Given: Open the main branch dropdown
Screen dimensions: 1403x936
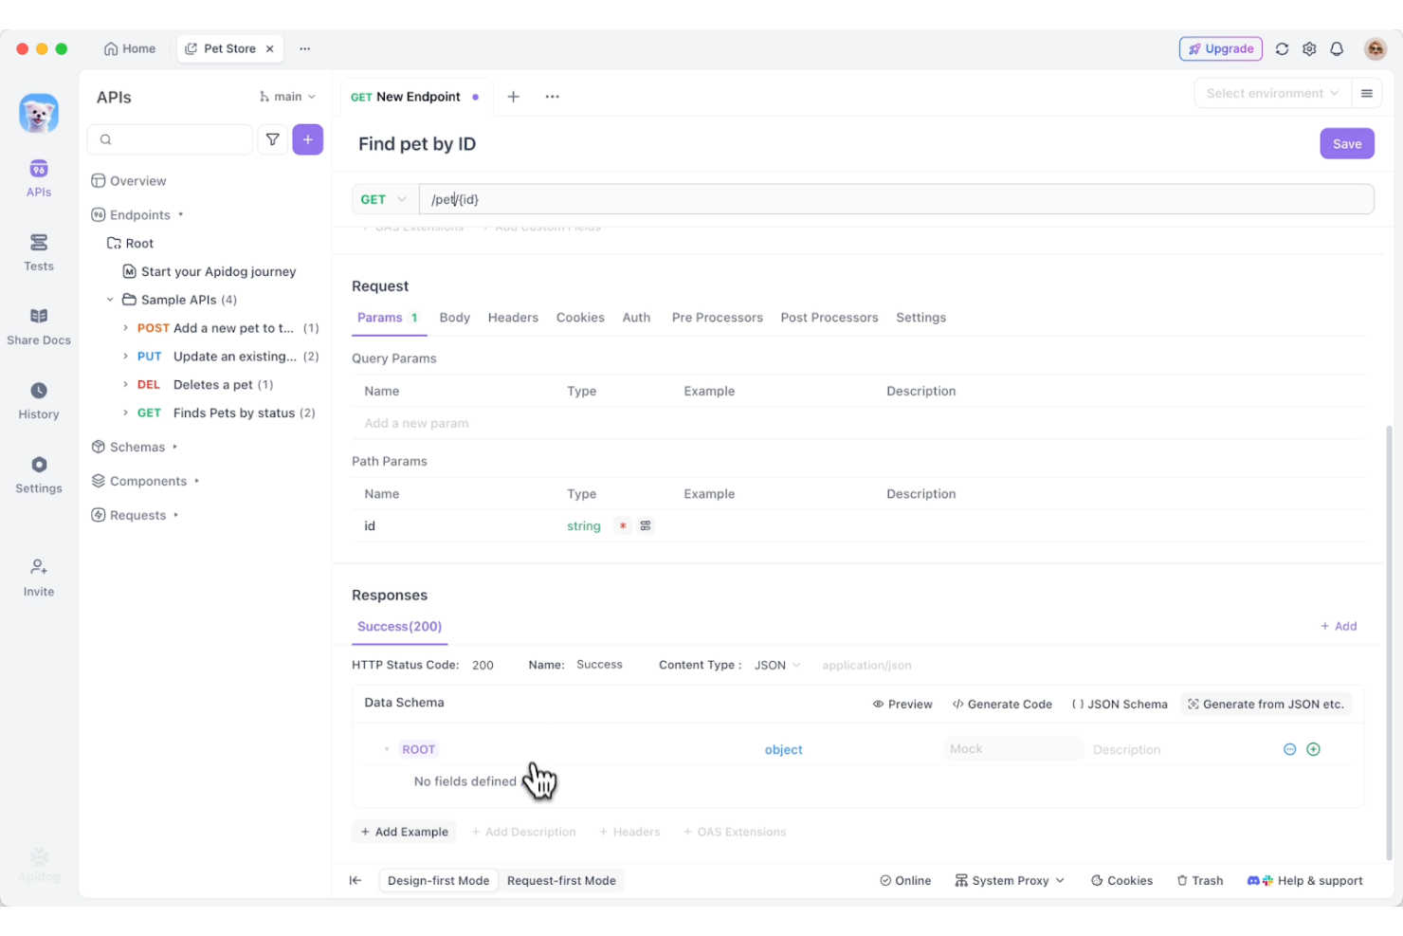Looking at the screenshot, I should [x=287, y=97].
